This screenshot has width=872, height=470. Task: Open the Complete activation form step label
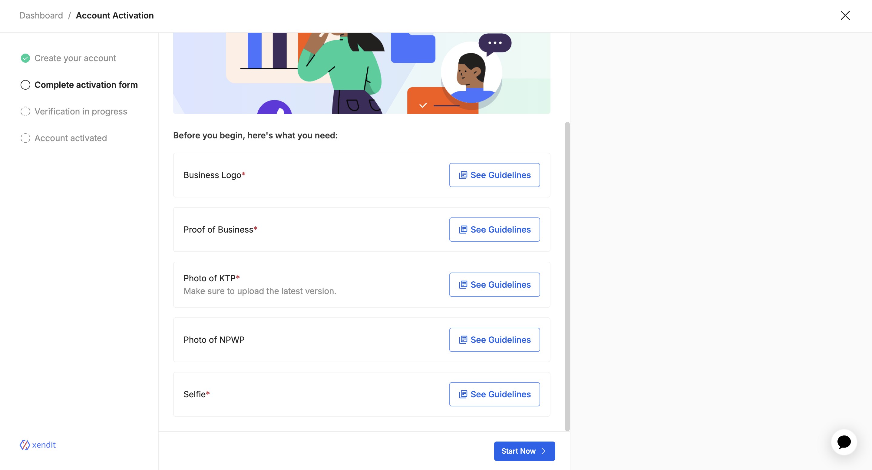click(x=86, y=85)
